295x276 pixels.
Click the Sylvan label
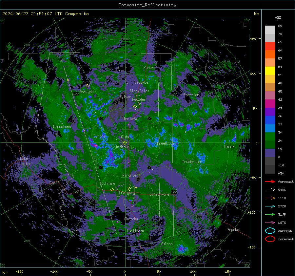tap(125, 97)
